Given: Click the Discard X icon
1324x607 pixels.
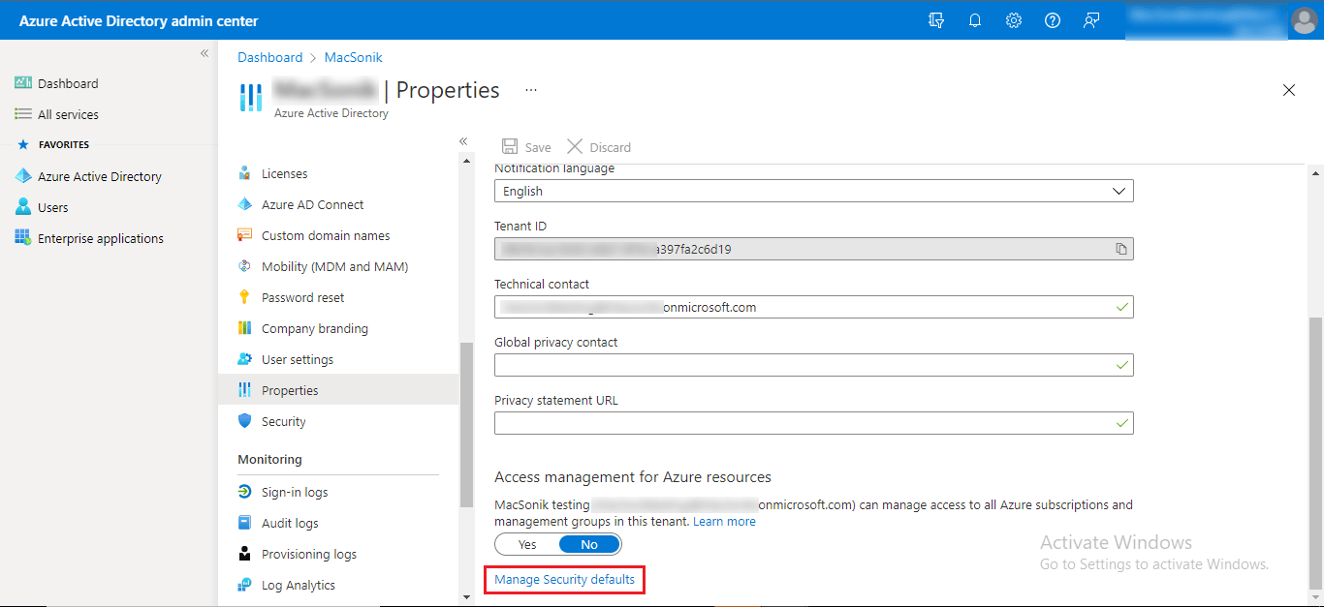Looking at the screenshot, I should pyautogui.click(x=575, y=147).
